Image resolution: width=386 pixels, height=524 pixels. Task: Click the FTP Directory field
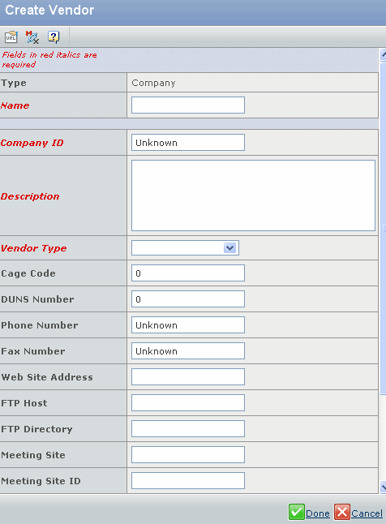pyautogui.click(x=188, y=429)
